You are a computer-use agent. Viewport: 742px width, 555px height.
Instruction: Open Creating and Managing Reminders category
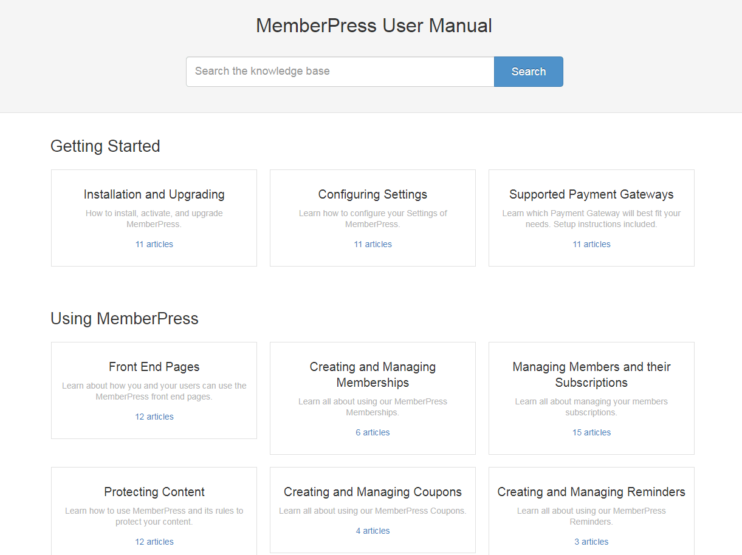tap(591, 492)
